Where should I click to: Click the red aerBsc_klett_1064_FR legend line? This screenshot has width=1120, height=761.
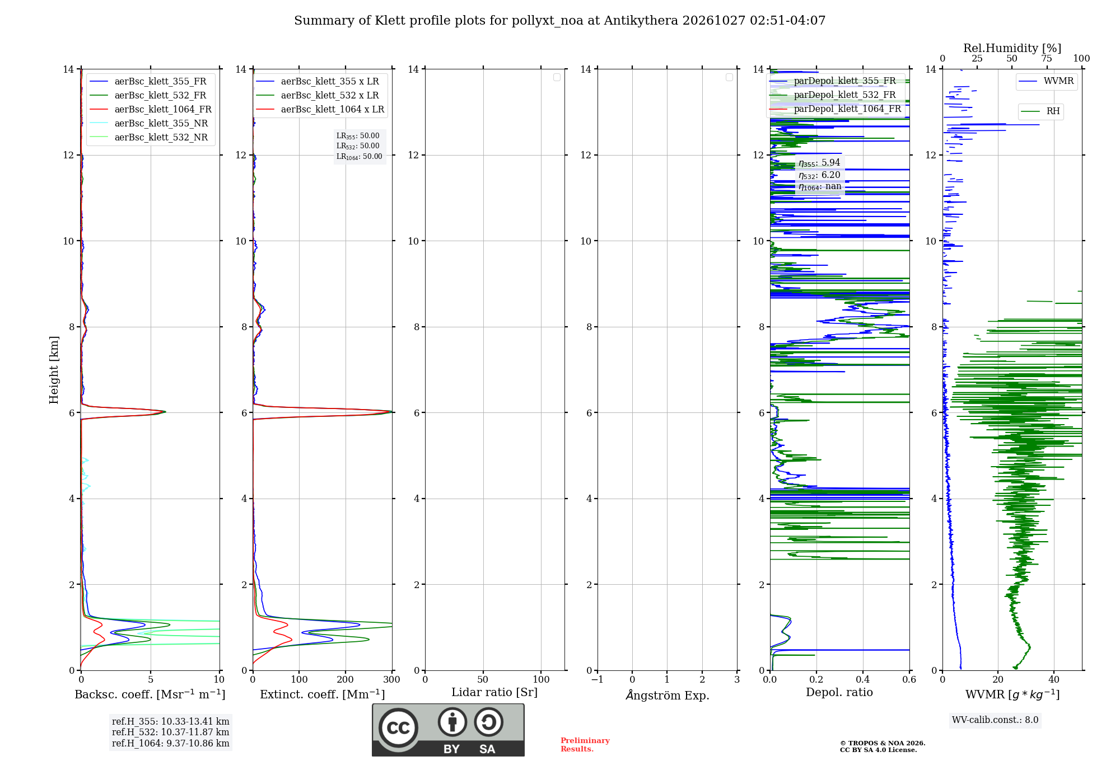tap(99, 110)
